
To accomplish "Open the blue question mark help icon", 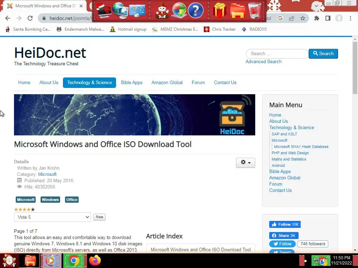I will 195,10.
